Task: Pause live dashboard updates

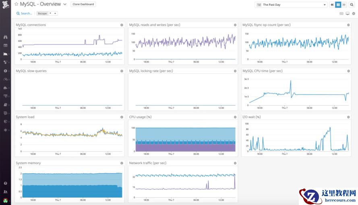Action: point(338,5)
